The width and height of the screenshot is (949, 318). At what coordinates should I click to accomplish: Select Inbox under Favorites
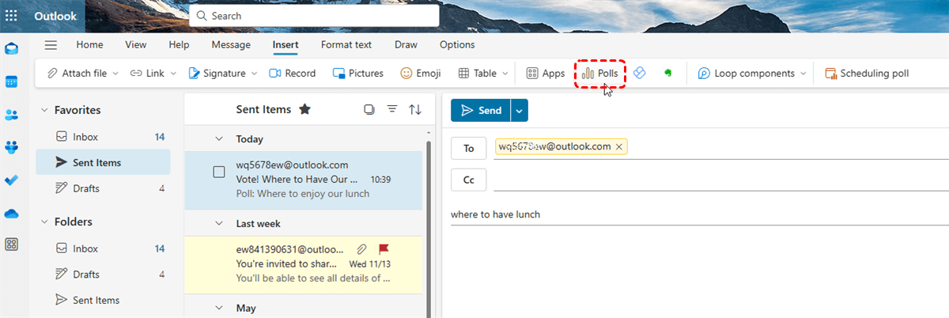coord(103,137)
